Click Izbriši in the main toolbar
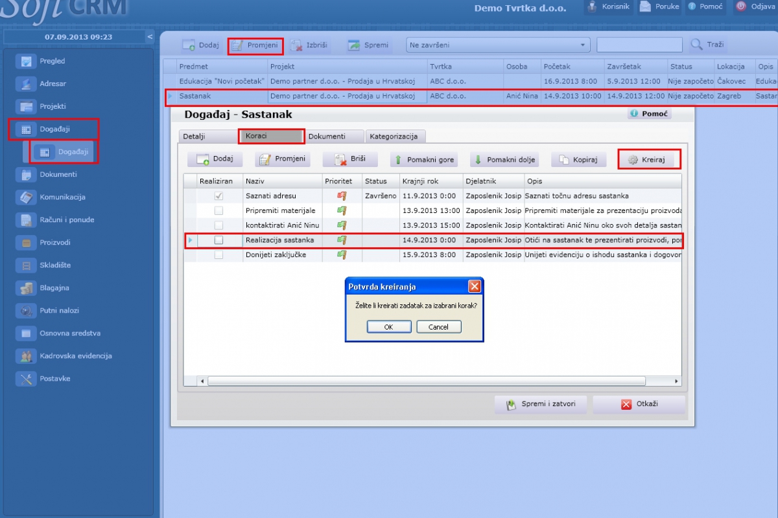Screen dimensions: 778x518 click(309, 45)
